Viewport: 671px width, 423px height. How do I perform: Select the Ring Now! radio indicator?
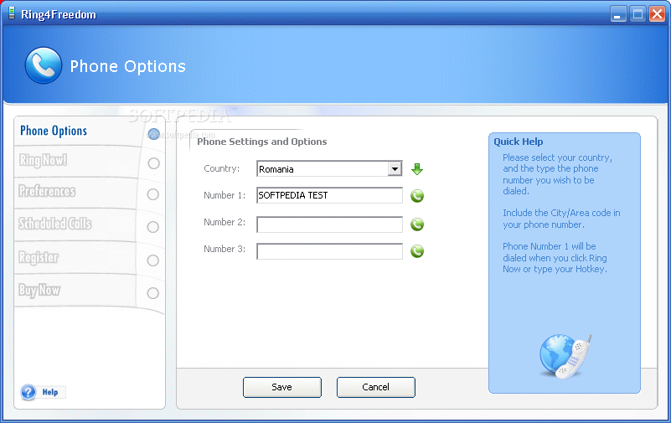(x=153, y=163)
